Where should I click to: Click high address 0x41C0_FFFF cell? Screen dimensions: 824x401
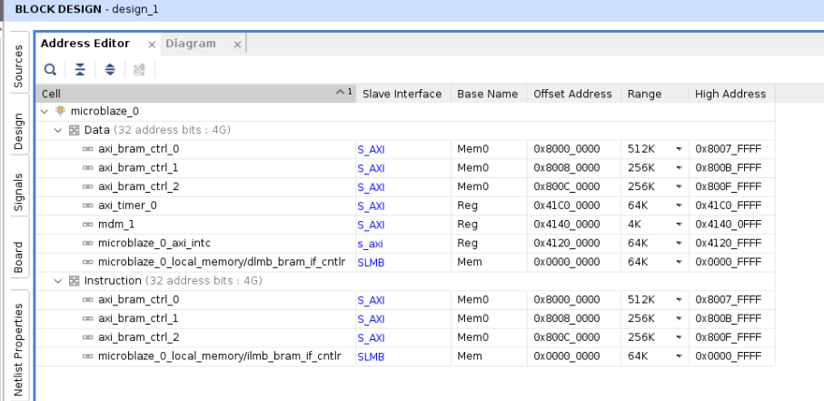point(728,206)
